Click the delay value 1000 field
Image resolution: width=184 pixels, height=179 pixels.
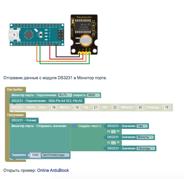(x=35, y=155)
